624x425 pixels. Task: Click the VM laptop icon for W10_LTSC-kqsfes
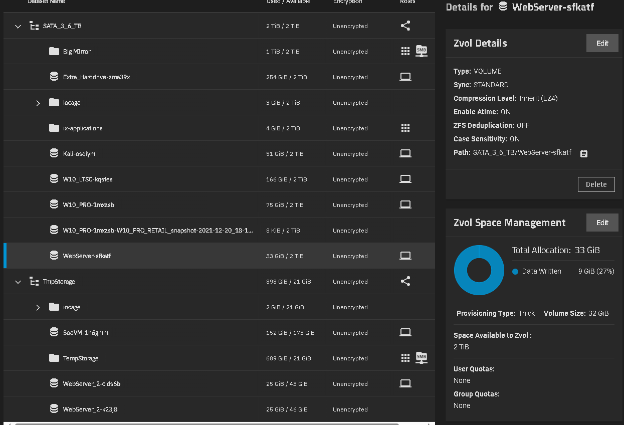click(x=405, y=179)
